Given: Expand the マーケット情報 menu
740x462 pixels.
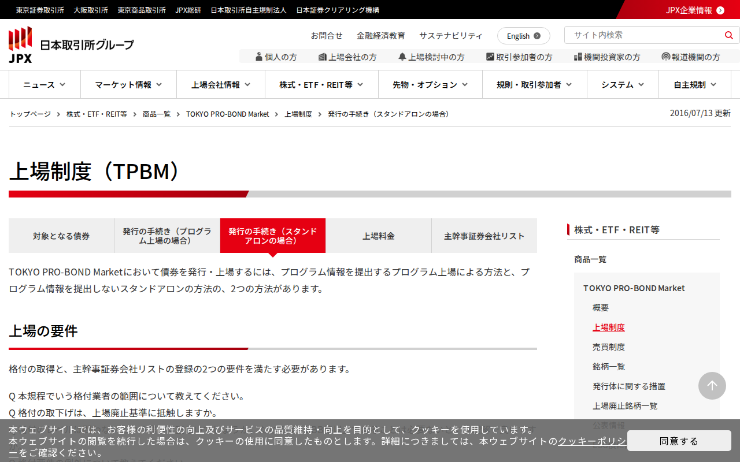Looking at the screenshot, I should click(128, 84).
